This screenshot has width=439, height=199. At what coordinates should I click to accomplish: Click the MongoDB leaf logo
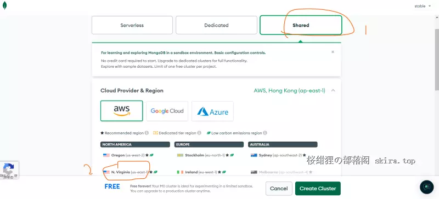(x=4, y=5)
